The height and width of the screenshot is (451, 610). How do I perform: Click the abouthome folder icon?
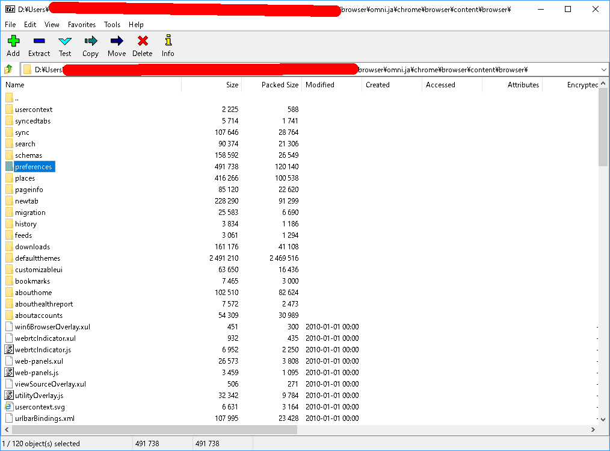10,292
